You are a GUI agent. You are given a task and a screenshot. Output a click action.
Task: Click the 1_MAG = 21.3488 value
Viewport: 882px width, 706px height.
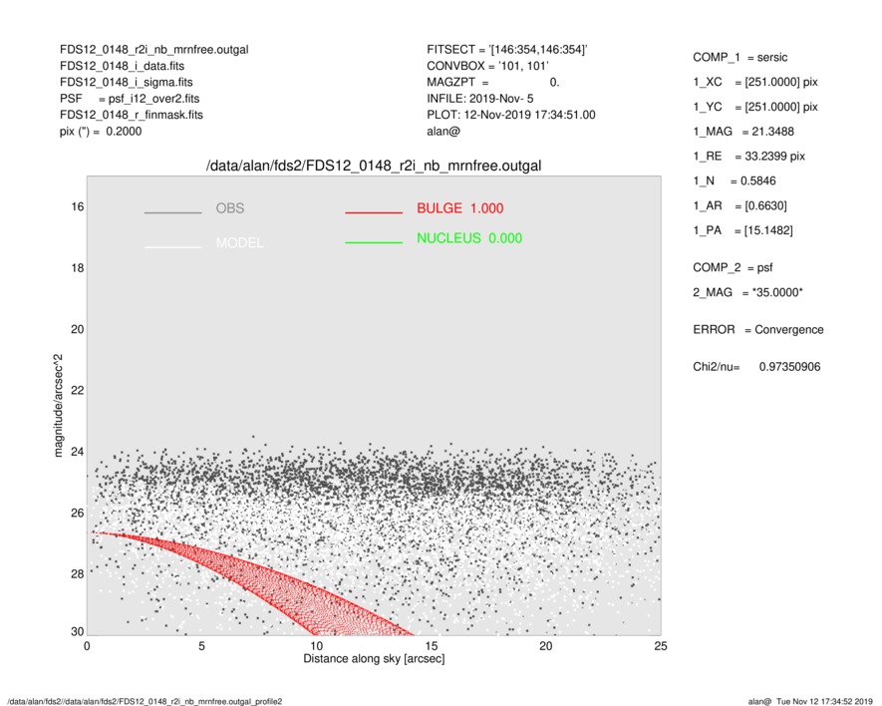743,132
